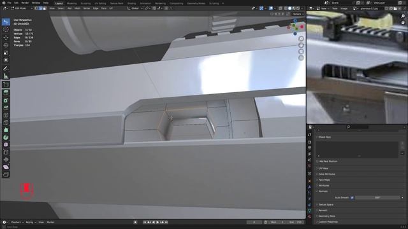Select the Shear tool
408x229 pixels.
(x=6, y=167)
